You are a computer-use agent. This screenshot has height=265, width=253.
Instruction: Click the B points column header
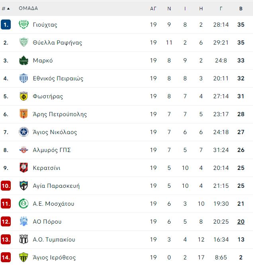point(241,8)
